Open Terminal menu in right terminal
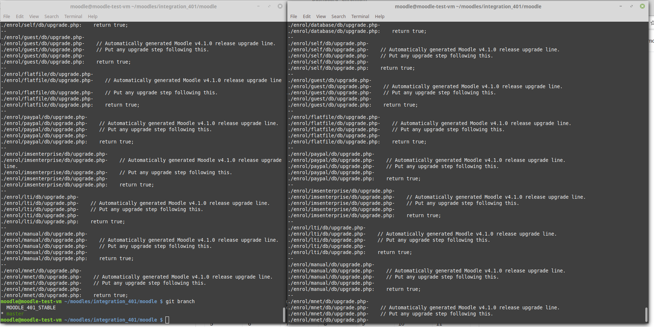The image size is (654, 327). (x=360, y=17)
